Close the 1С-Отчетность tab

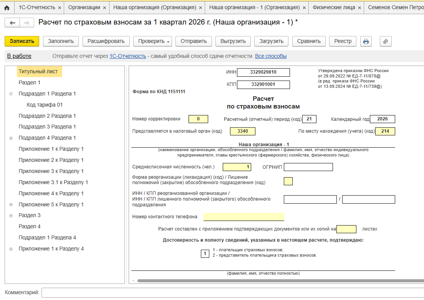(60, 8)
